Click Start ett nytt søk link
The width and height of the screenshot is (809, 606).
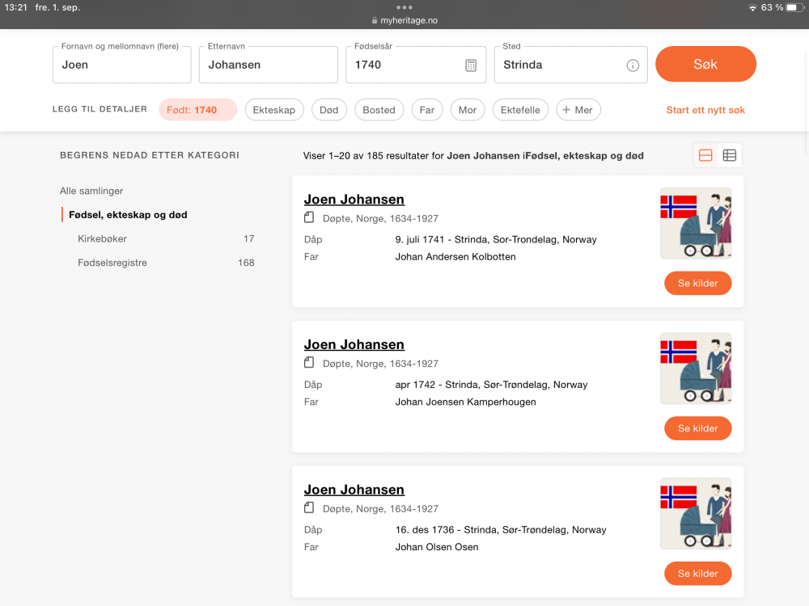705,110
